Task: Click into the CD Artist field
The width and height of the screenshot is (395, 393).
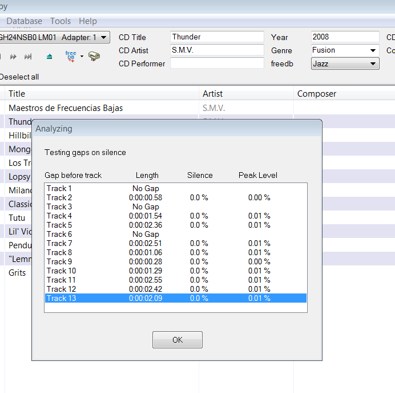Action: click(x=217, y=50)
